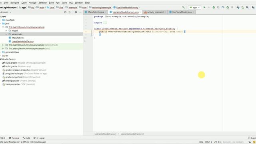Image resolution: width=256 pixels, height=144 pixels.
Task: Expand the viewmodel package arrow
Action: 6,34
